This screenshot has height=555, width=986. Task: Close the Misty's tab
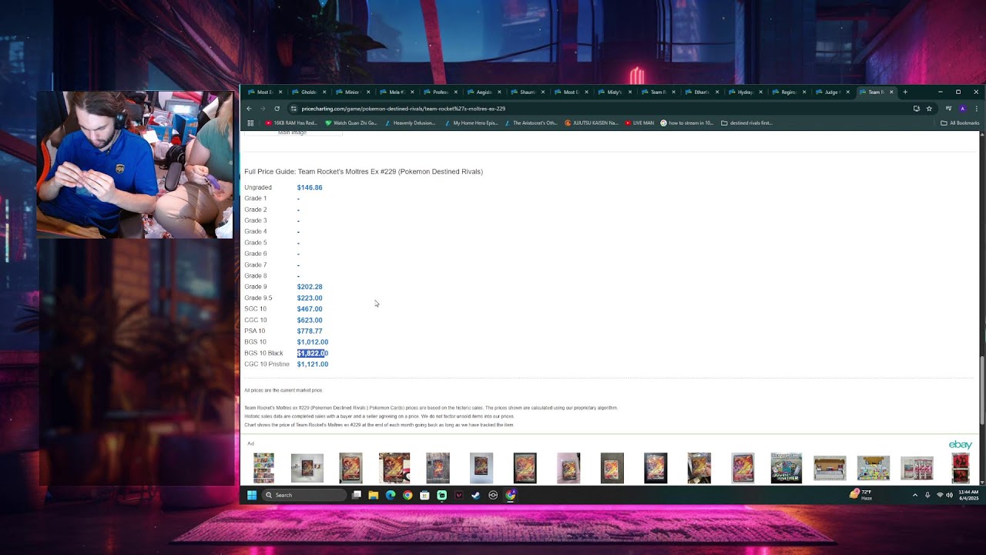tap(630, 92)
